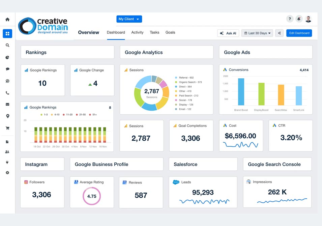Screen dimensions: 322x226
Task: Open the user profile avatar
Action: [x=308, y=19]
